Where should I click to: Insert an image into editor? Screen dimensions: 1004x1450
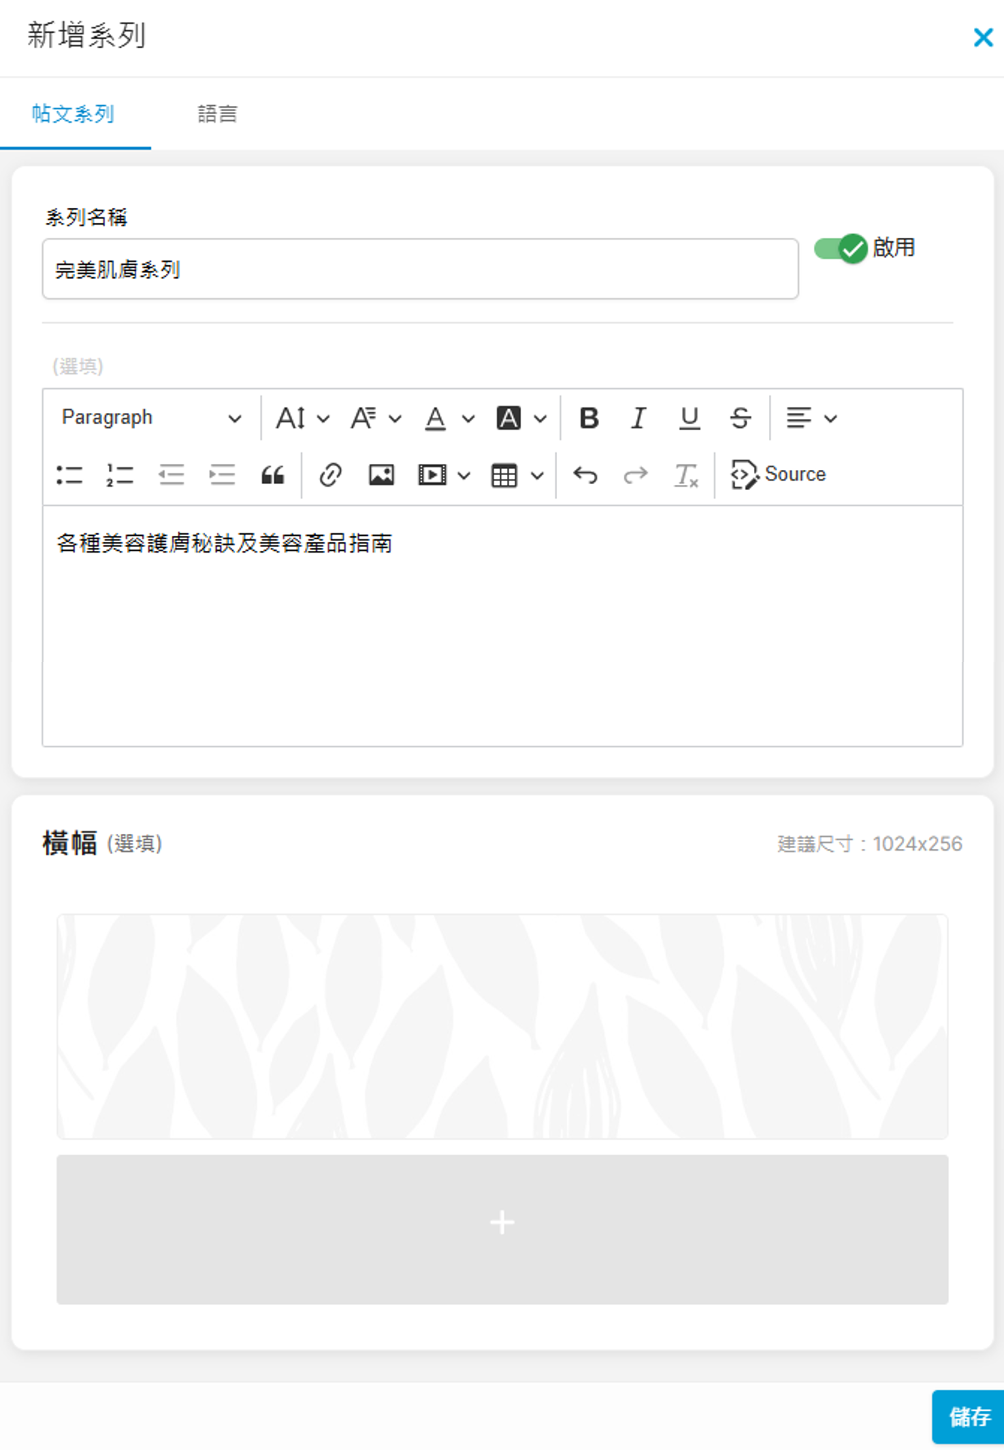381,474
